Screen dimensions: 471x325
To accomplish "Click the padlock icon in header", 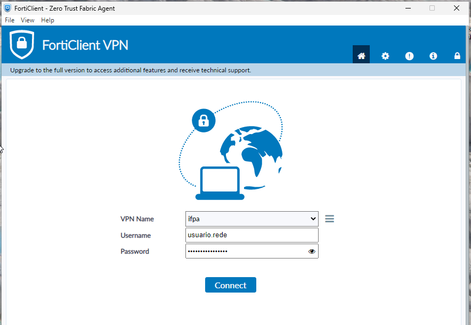I will 457,56.
